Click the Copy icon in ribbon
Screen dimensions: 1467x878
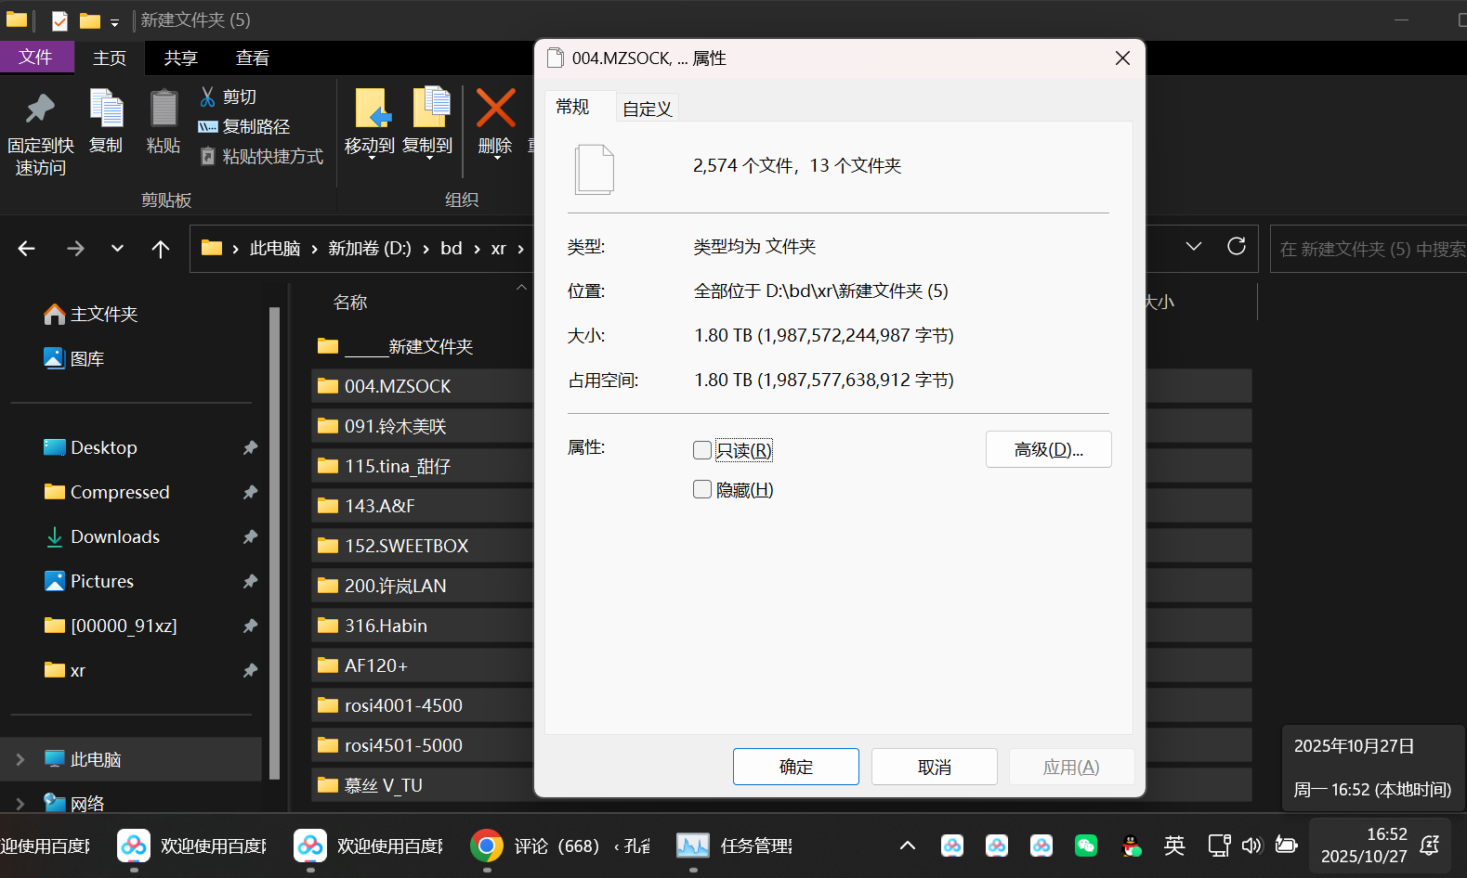point(106,109)
